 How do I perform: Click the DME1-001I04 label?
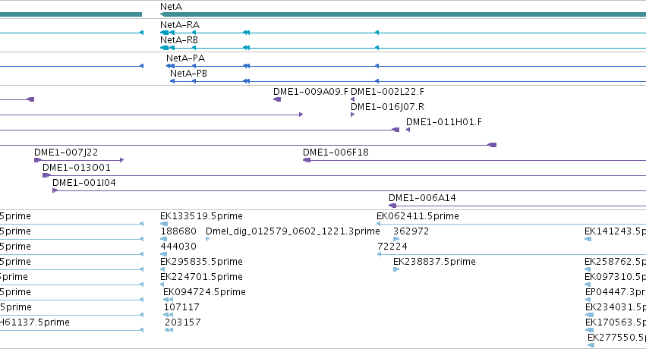click(x=84, y=182)
